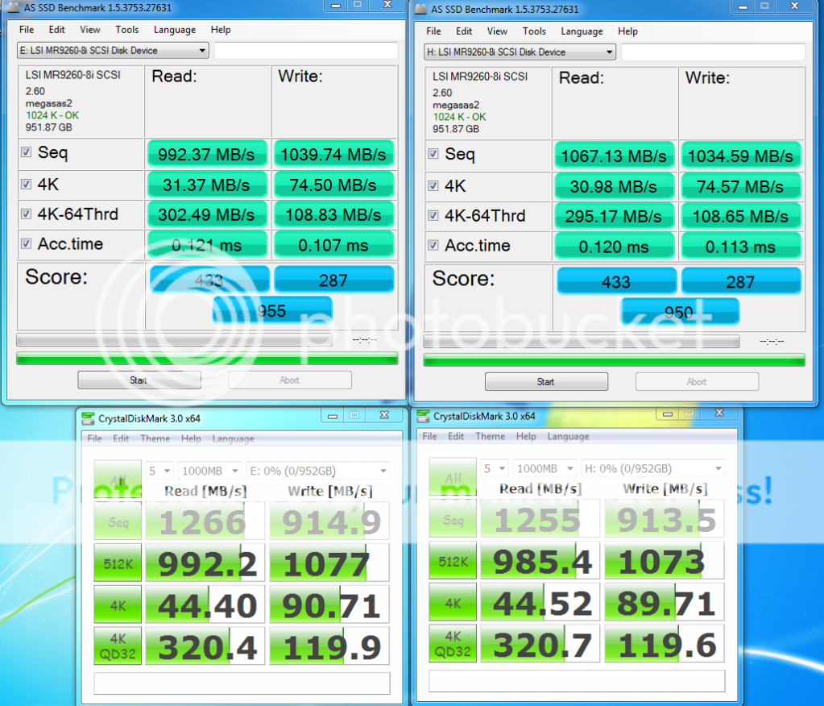
Task: Click Abort in AS SSD E: window
Action: click(289, 380)
